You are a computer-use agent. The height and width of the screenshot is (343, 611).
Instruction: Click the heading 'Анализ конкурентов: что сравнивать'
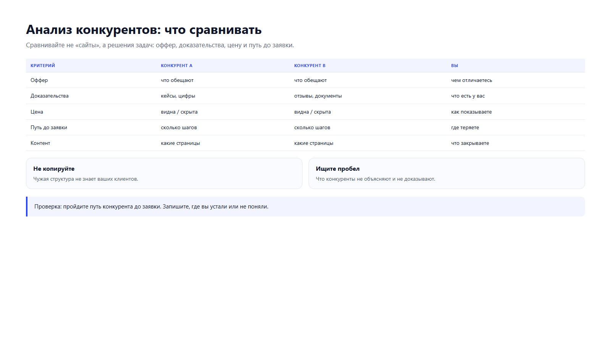(144, 30)
